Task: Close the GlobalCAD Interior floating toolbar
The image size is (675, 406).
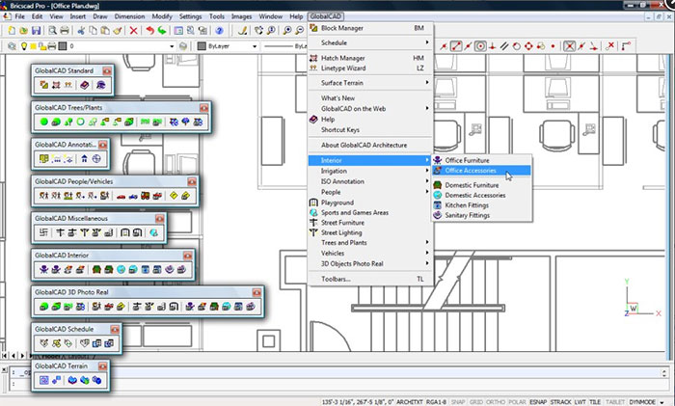Action: pos(188,256)
